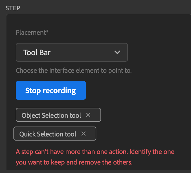Screen dimensions: 191x173
Task: Click the 'Object' word in first action tag
Action: pyautogui.click(x=31, y=115)
